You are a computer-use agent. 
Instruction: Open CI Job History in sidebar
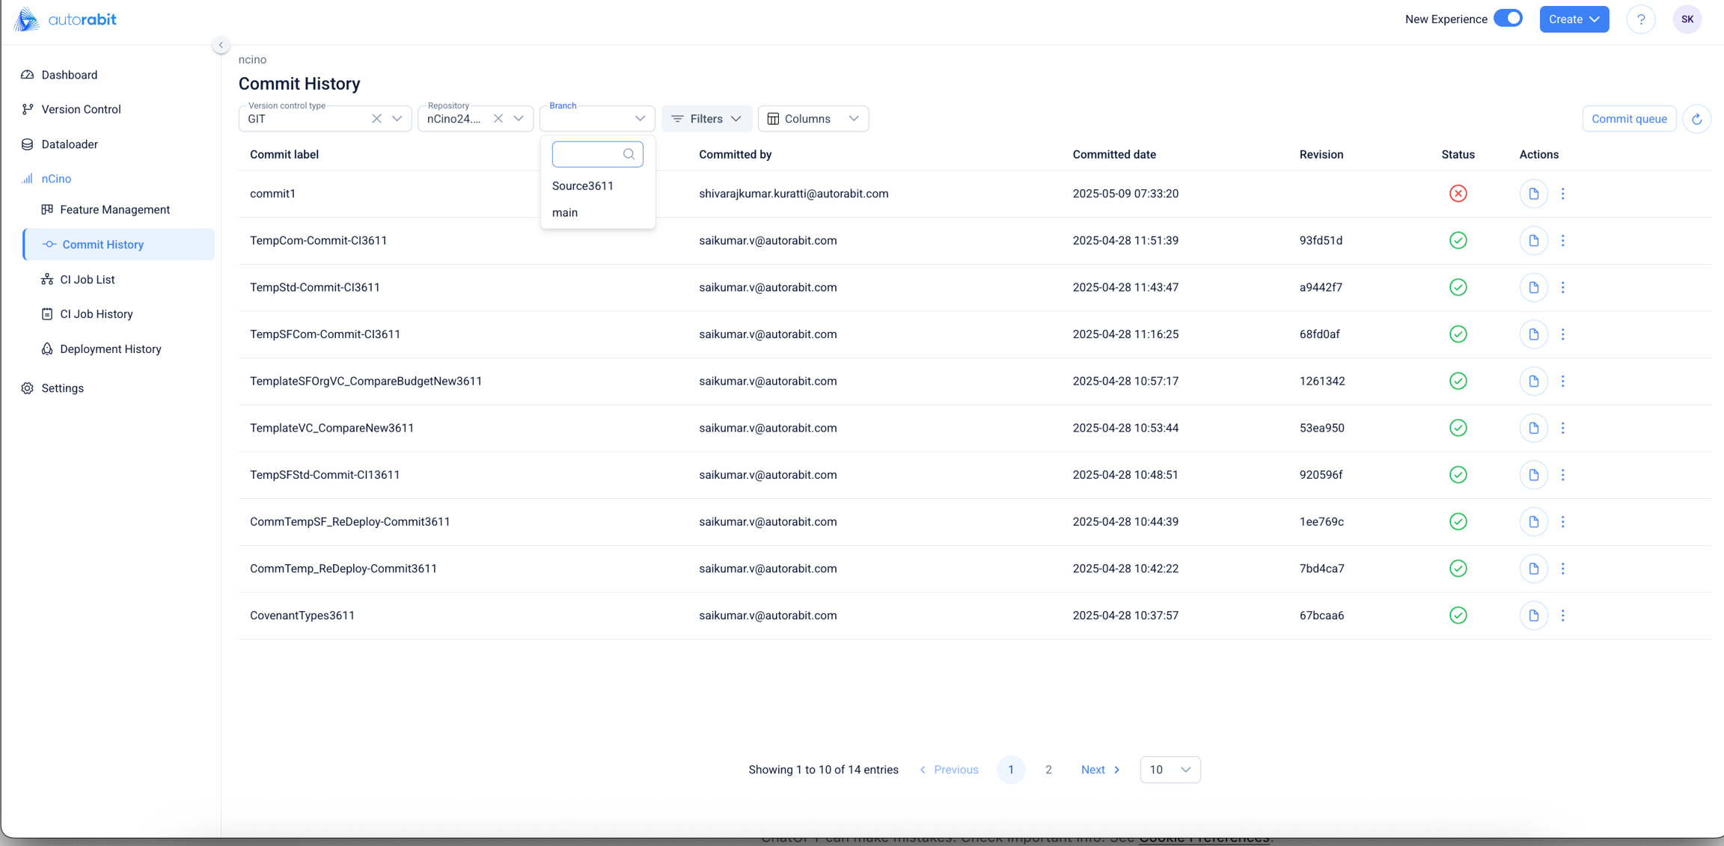97,314
